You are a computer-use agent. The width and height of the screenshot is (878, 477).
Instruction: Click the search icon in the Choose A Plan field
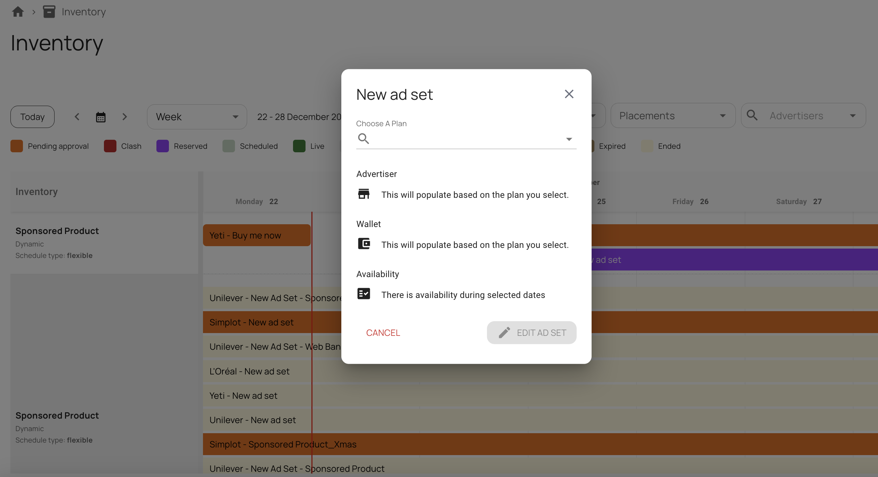coord(363,138)
